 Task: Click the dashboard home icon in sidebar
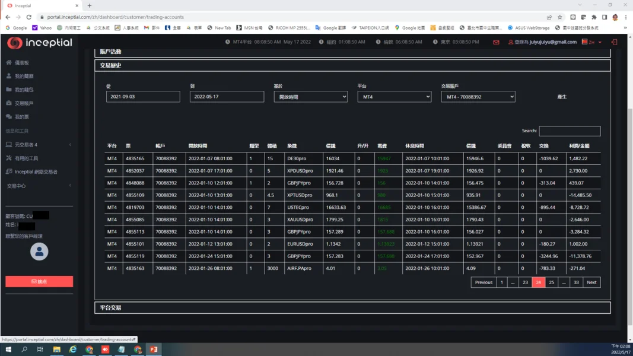[9, 62]
